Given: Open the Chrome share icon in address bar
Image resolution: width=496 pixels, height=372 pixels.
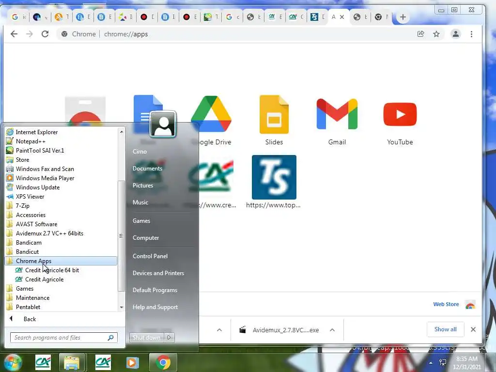Looking at the screenshot, I should (x=421, y=34).
